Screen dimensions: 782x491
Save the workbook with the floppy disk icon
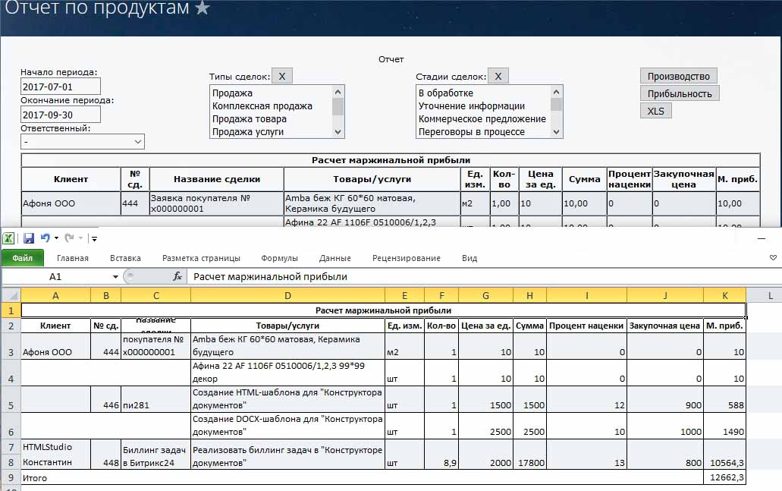pyautogui.click(x=29, y=238)
